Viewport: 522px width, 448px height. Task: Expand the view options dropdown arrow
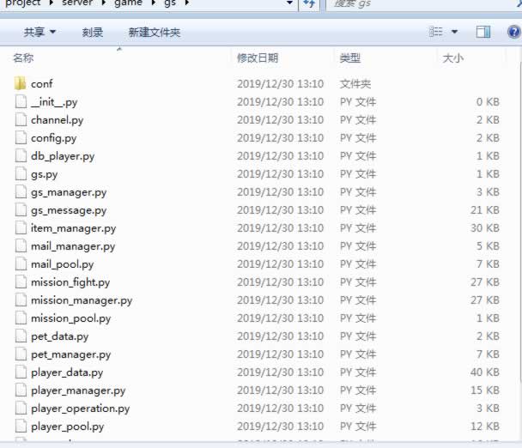(454, 33)
